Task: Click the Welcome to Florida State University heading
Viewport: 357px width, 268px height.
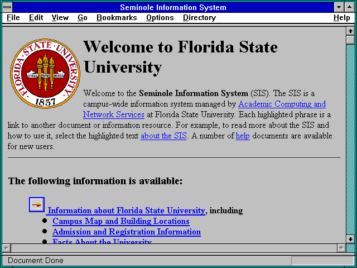Action: pyautogui.click(x=181, y=57)
